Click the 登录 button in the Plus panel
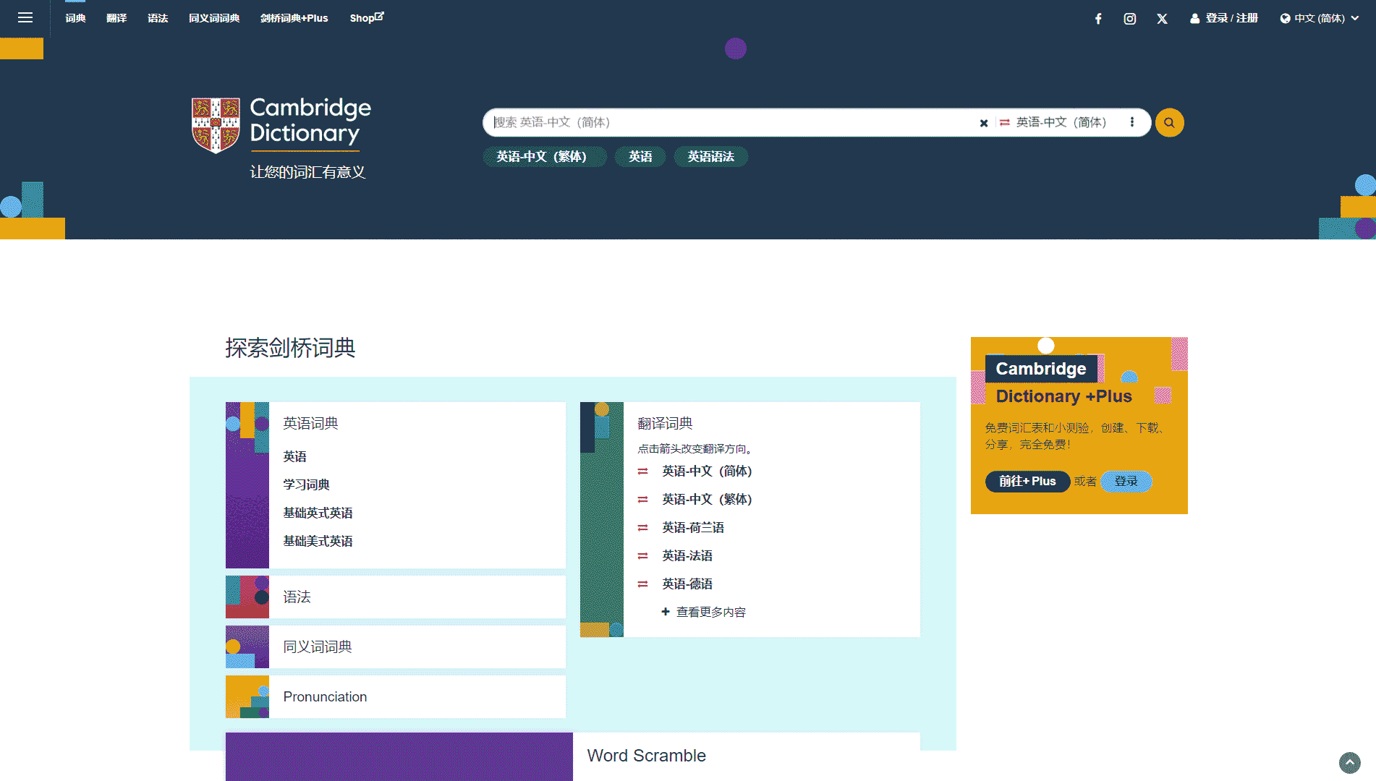 [1126, 482]
